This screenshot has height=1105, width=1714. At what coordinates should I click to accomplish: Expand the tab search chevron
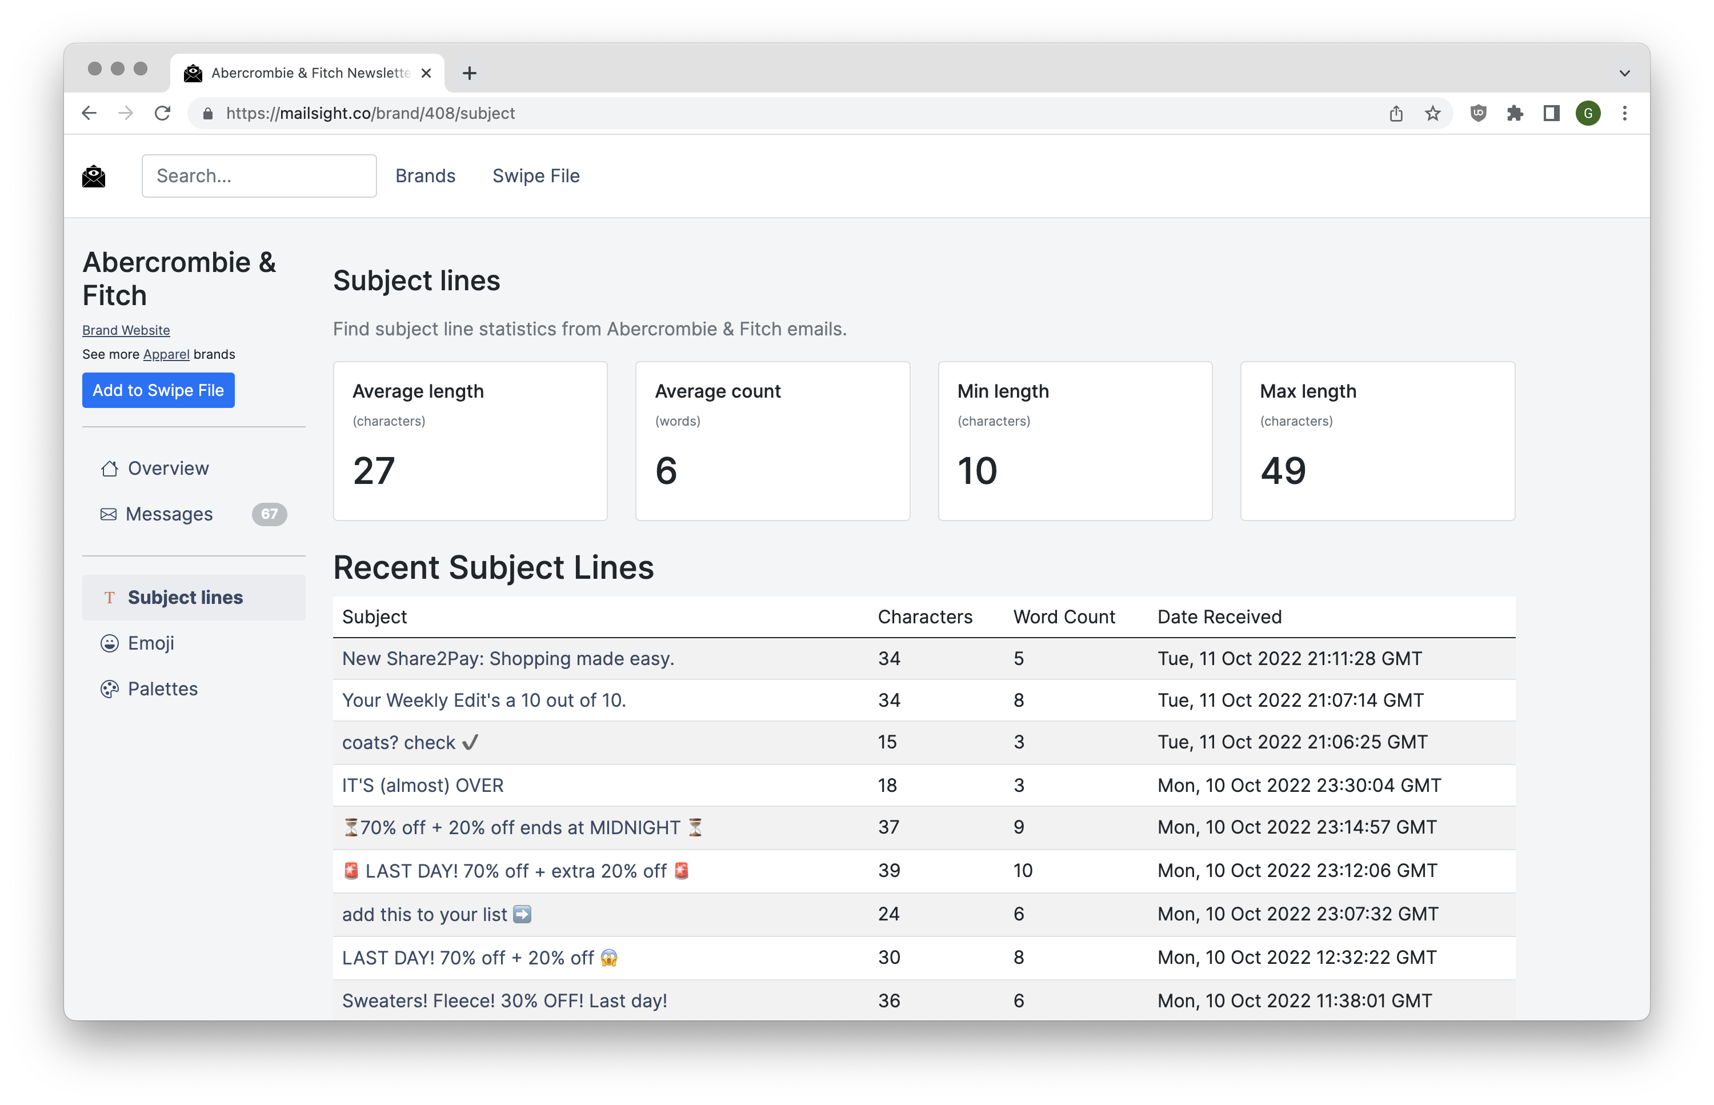point(1624,73)
